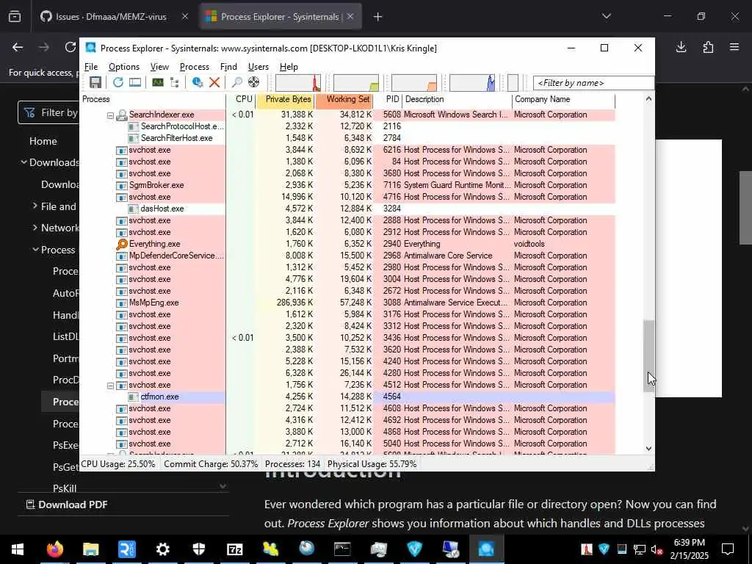Click the process list scroll down arrow
Screen dimensions: 752x564
[649, 449]
